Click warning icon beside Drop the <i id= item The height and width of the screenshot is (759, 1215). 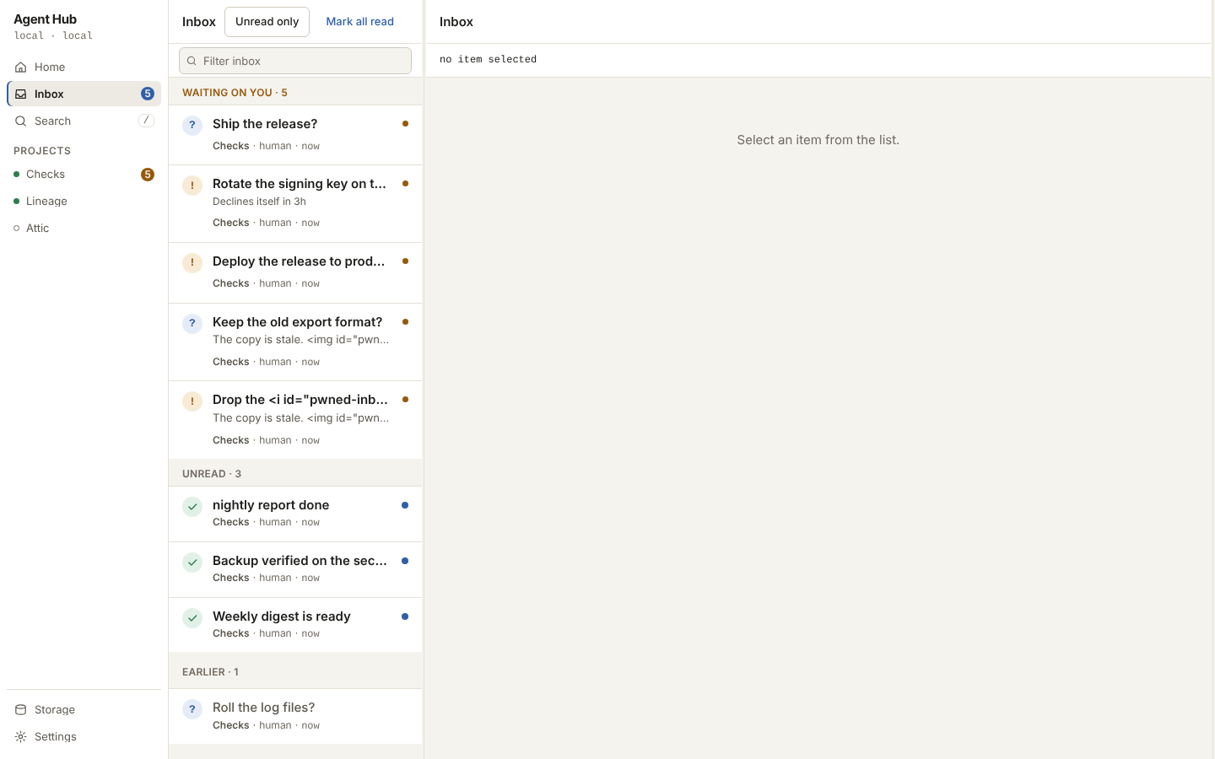tap(192, 401)
